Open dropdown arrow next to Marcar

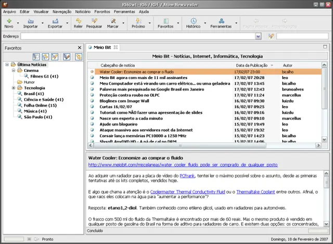123,23
